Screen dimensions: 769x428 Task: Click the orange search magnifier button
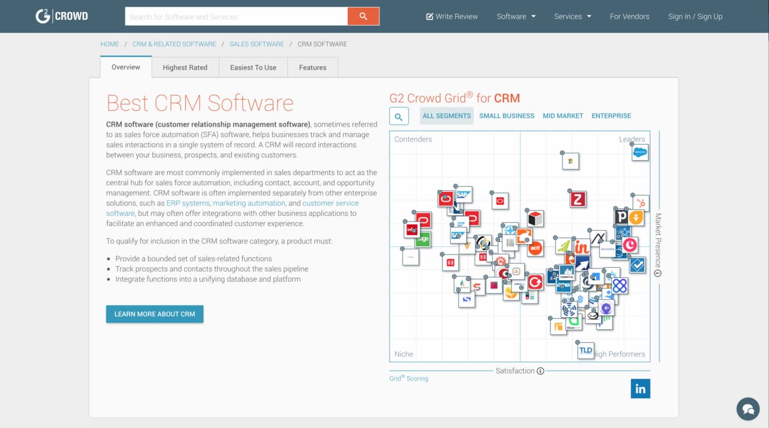tap(363, 16)
